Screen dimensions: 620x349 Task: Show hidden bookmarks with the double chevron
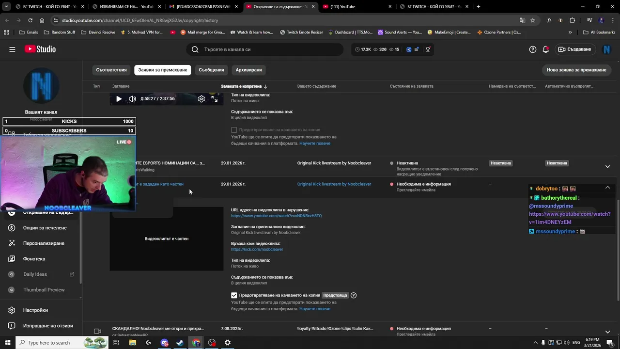[x=570, y=32]
